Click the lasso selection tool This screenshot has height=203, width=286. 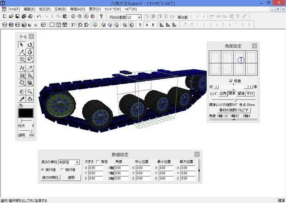pyautogui.click(x=30, y=59)
